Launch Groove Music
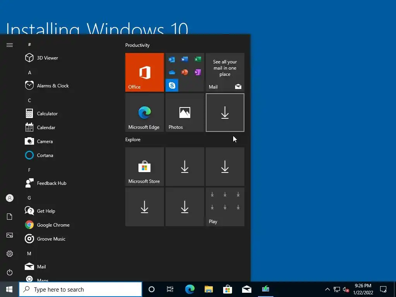 68,239
